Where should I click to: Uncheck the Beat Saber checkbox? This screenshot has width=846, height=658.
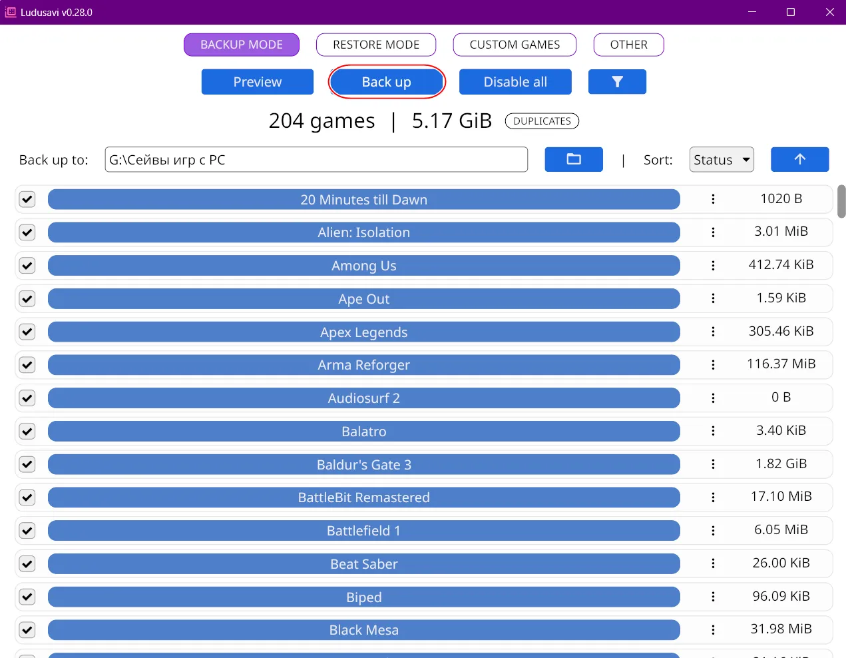(x=27, y=563)
